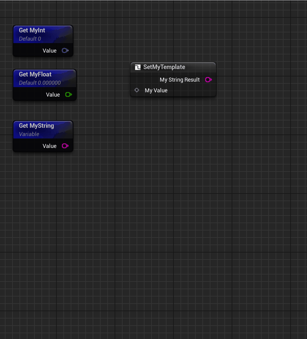Click the Value label on Get MyFloat
The height and width of the screenshot is (339, 307).
point(53,95)
